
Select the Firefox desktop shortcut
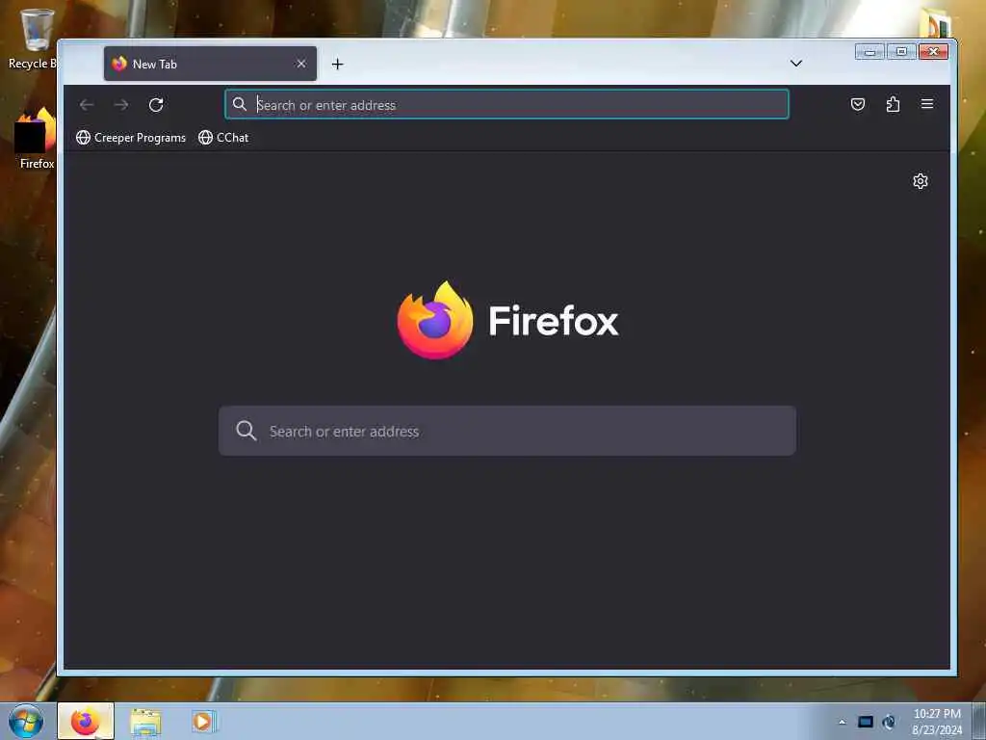tap(36, 139)
